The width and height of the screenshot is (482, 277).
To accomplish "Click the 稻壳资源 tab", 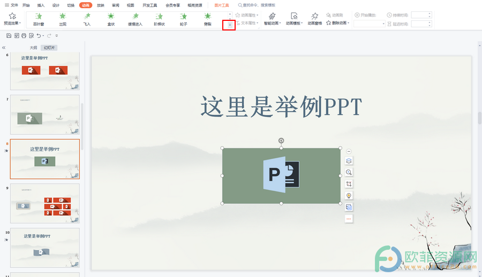I will [195, 5].
